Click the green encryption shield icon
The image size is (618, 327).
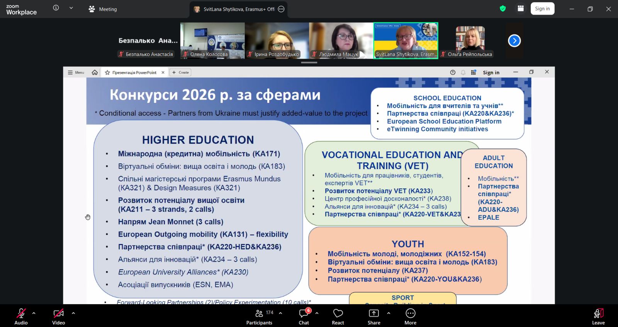point(503,8)
